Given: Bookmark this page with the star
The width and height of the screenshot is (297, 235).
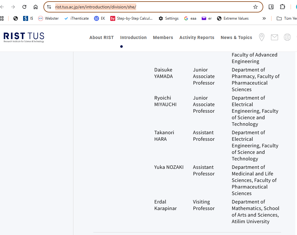Looking at the screenshot, I should click(x=255, y=7).
